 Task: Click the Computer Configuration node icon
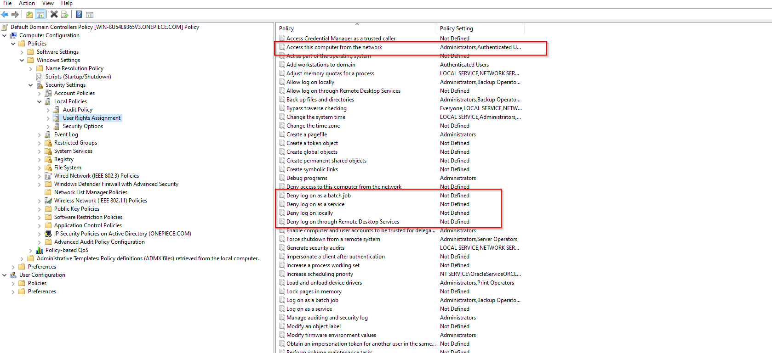(13, 35)
